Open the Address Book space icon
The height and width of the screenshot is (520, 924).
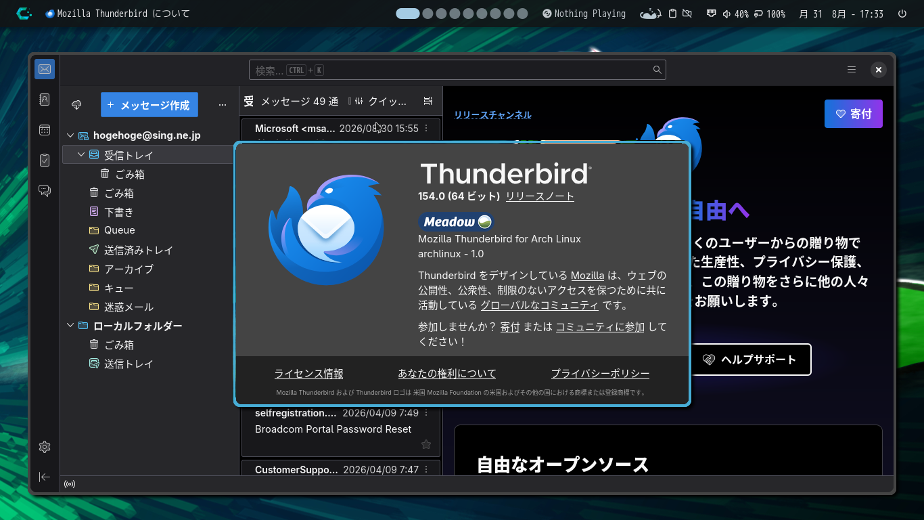point(45,100)
